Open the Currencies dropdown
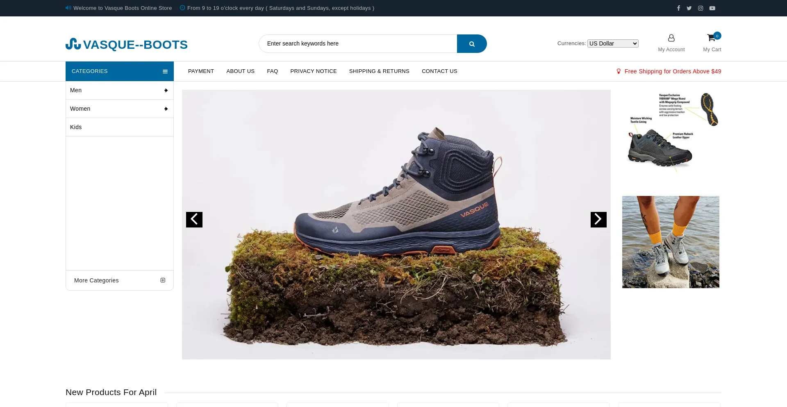 click(x=613, y=43)
